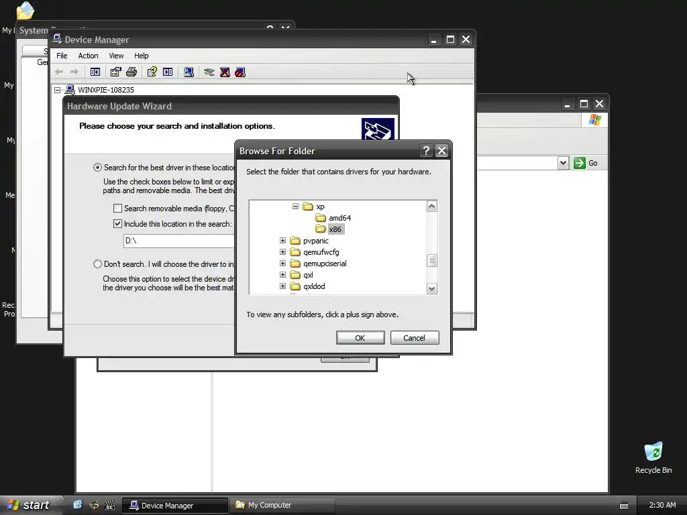Click the qemufwcfg folder icon

(295, 252)
